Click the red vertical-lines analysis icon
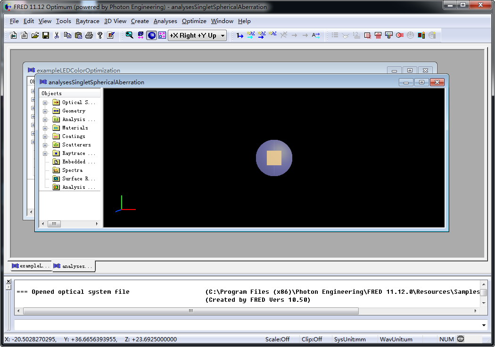The height and width of the screenshot is (347, 495). pyautogui.click(x=378, y=35)
